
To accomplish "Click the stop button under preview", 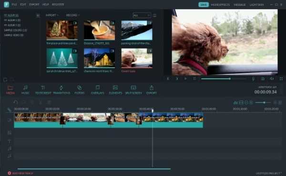I will [x=194, y=79].
